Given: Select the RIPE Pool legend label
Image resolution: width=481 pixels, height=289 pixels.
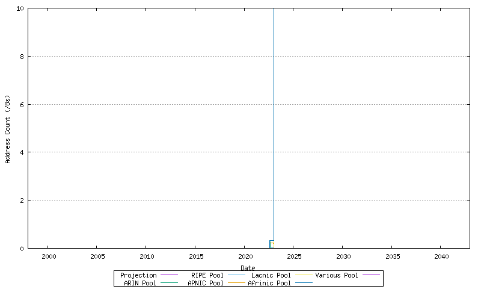Looking at the screenshot, I should pyautogui.click(x=207, y=275).
